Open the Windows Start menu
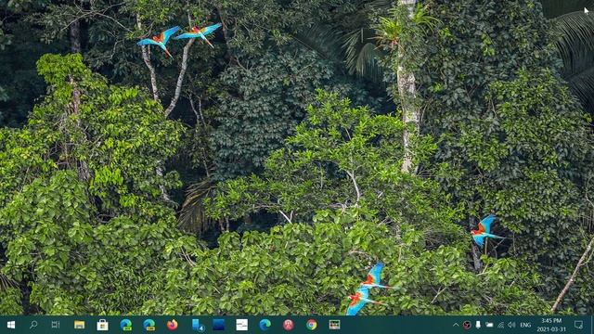The image size is (594, 334). tap(11, 325)
